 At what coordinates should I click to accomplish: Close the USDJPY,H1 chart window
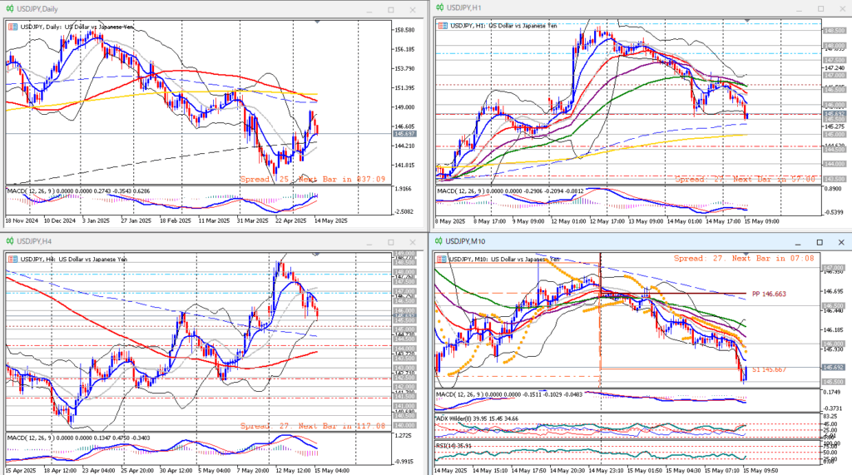pos(842,8)
